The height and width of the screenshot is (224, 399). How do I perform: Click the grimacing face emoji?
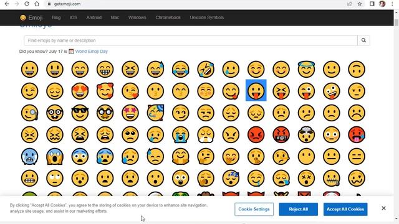pyautogui.click(x=29, y=178)
